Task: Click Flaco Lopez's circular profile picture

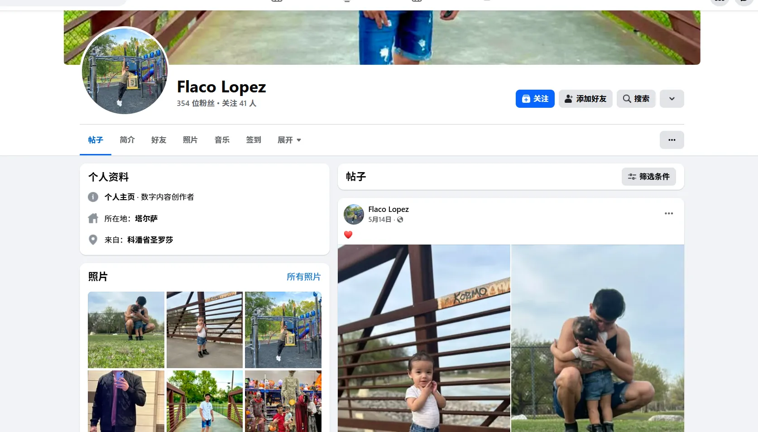Action: (125, 72)
